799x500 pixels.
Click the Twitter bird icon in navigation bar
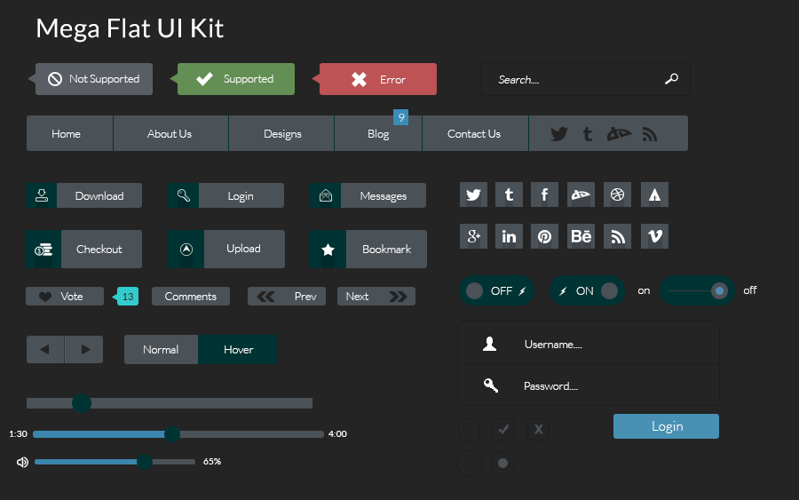tap(559, 134)
